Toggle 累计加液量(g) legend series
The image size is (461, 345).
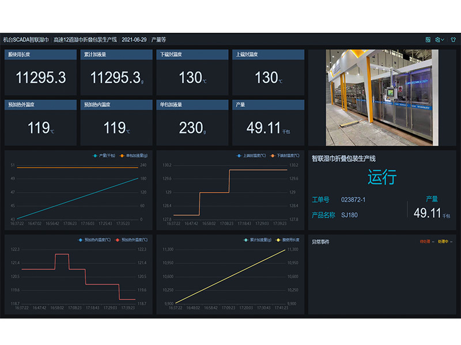click(258, 240)
